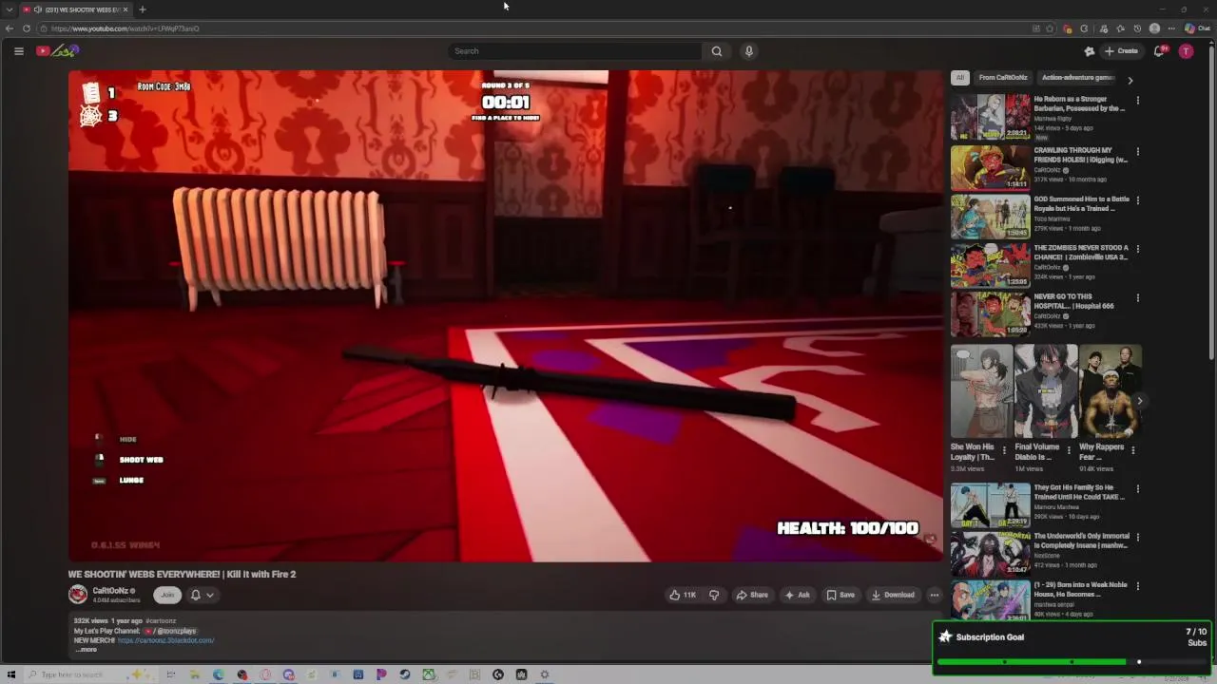Like the video with thumbs up
1217x684 pixels.
click(x=683, y=595)
